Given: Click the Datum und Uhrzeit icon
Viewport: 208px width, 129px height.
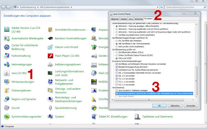Looking at the screenshot, I should pyautogui.click(x=50, y=47).
